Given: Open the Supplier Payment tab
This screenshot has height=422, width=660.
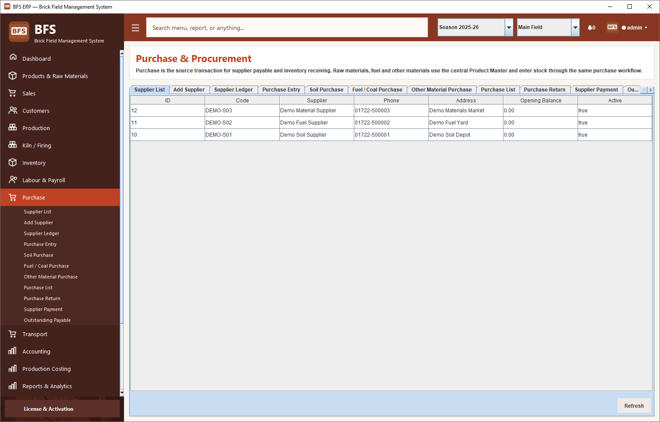Looking at the screenshot, I should click(x=596, y=90).
